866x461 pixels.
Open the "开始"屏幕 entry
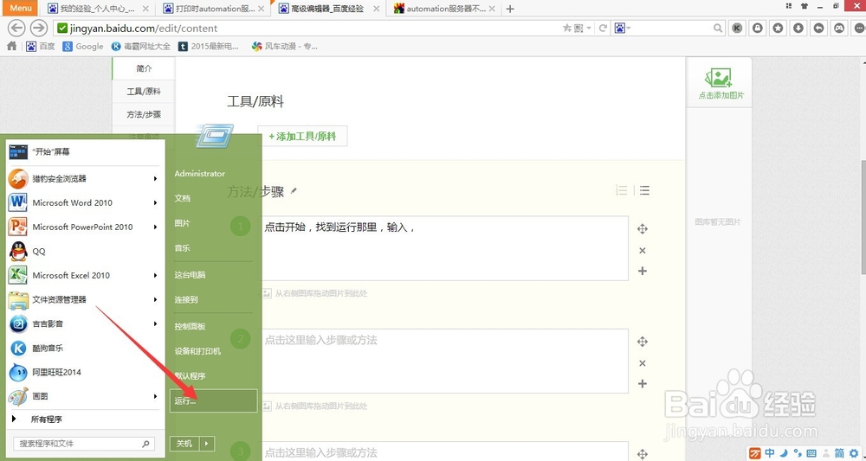pos(83,151)
